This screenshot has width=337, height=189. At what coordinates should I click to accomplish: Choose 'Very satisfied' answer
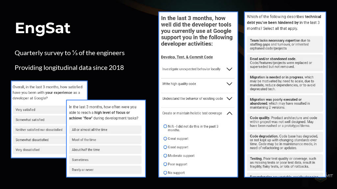[39, 110]
